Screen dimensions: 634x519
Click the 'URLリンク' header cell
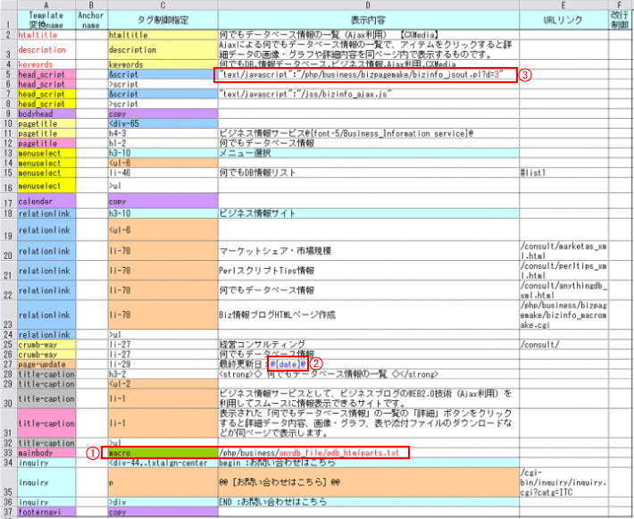[x=563, y=20]
